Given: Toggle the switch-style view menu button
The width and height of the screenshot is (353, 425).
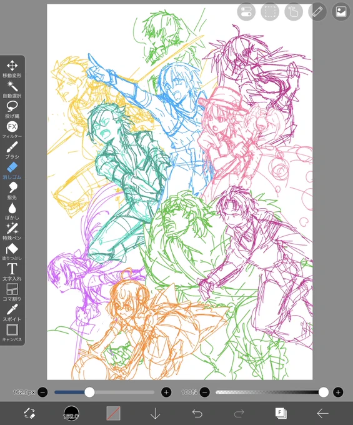Looking at the screenshot, I should 246,12.
